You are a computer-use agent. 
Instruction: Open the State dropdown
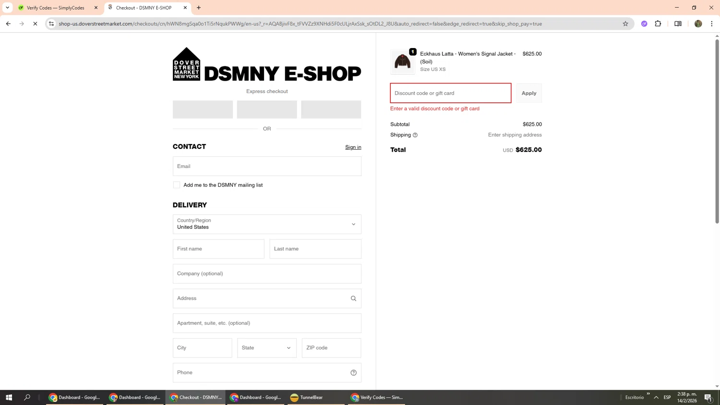pyautogui.click(x=267, y=348)
